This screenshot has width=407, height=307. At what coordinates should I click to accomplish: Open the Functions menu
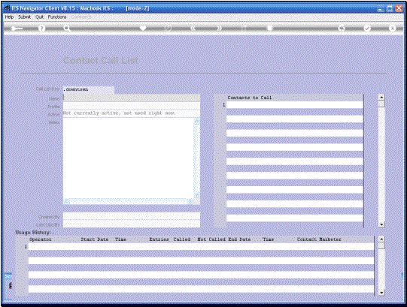pyautogui.click(x=57, y=17)
